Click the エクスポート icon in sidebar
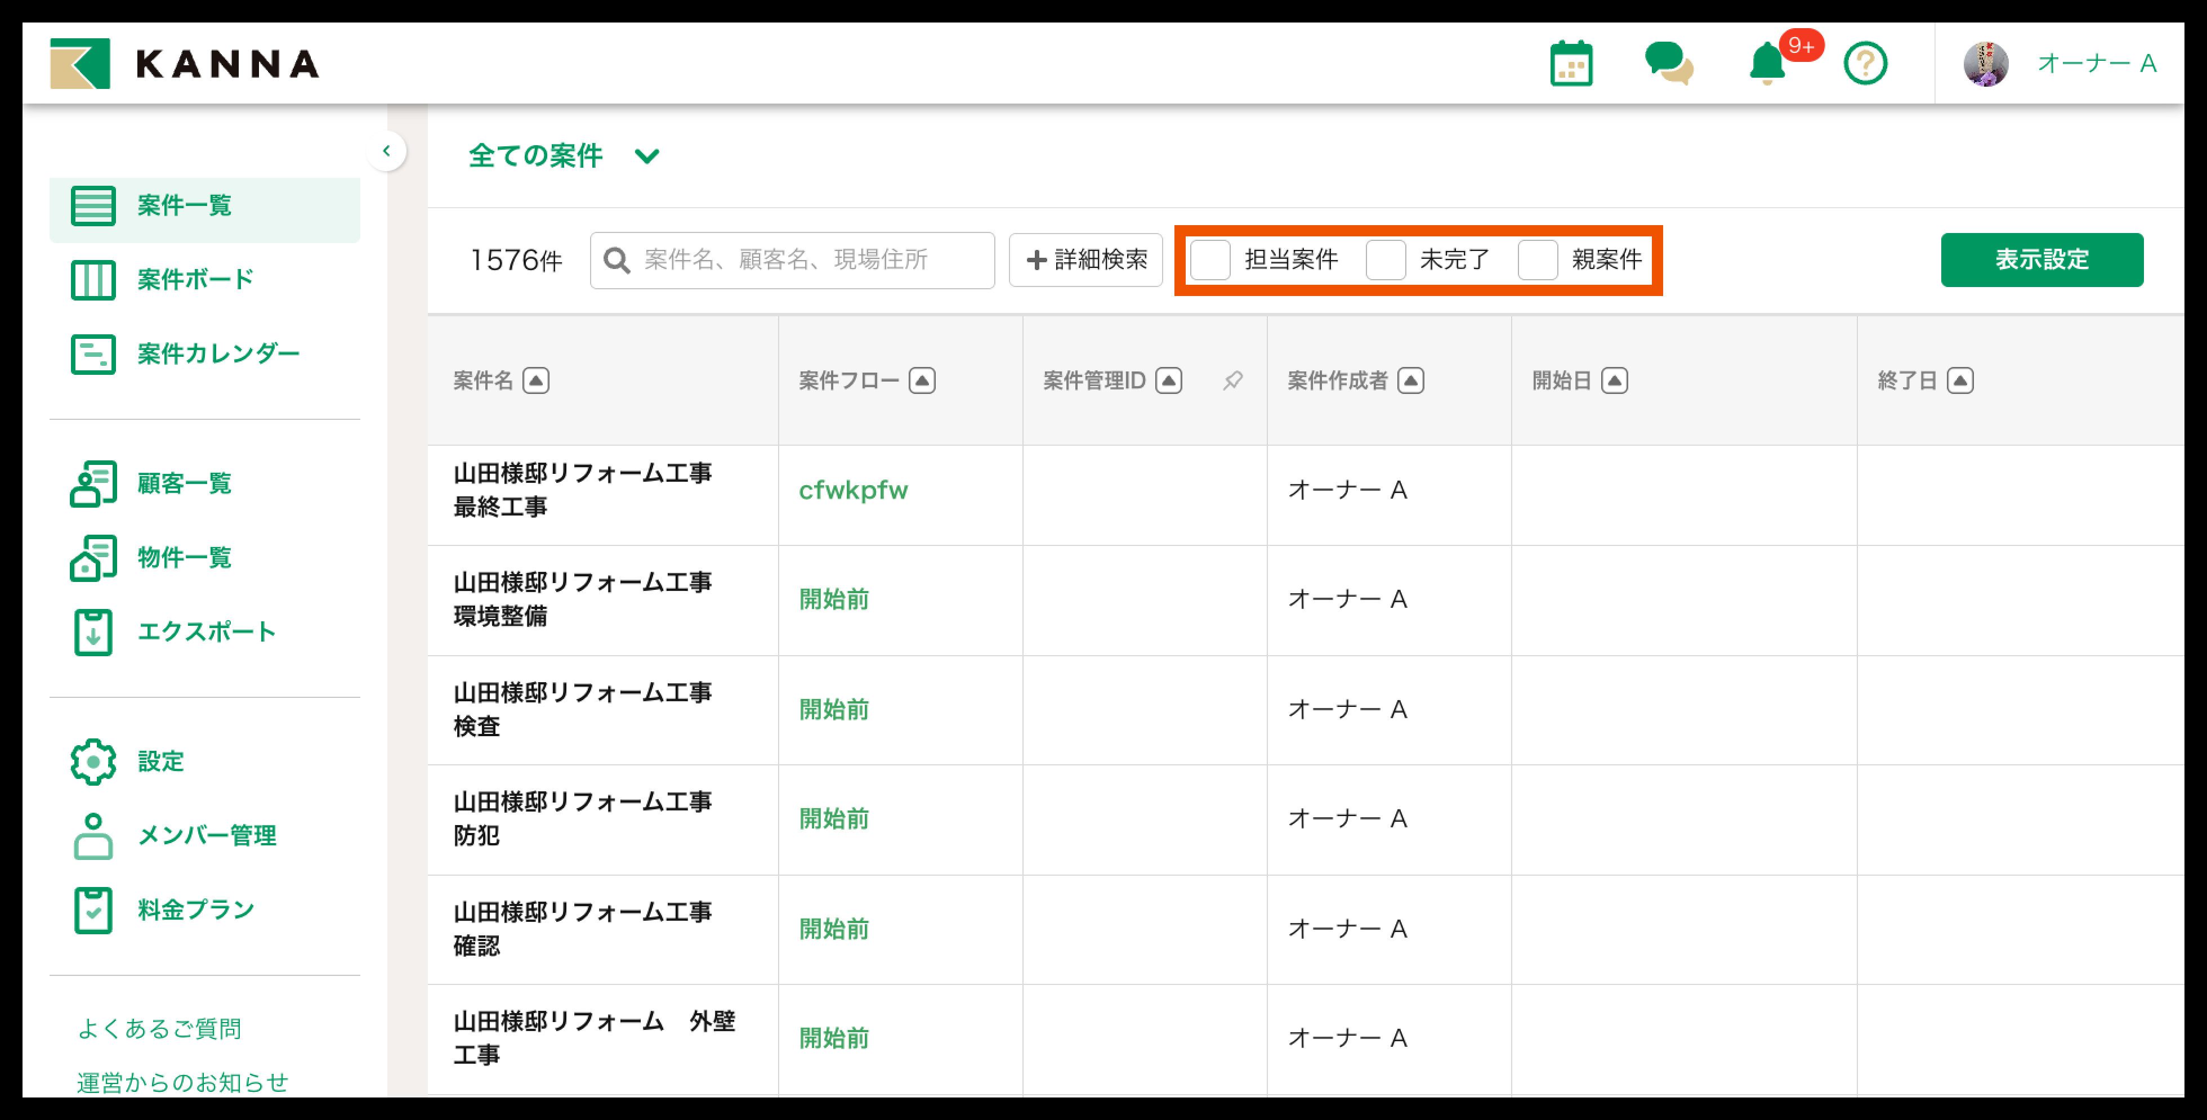The image size is (2207, 1120). point(92,632)
